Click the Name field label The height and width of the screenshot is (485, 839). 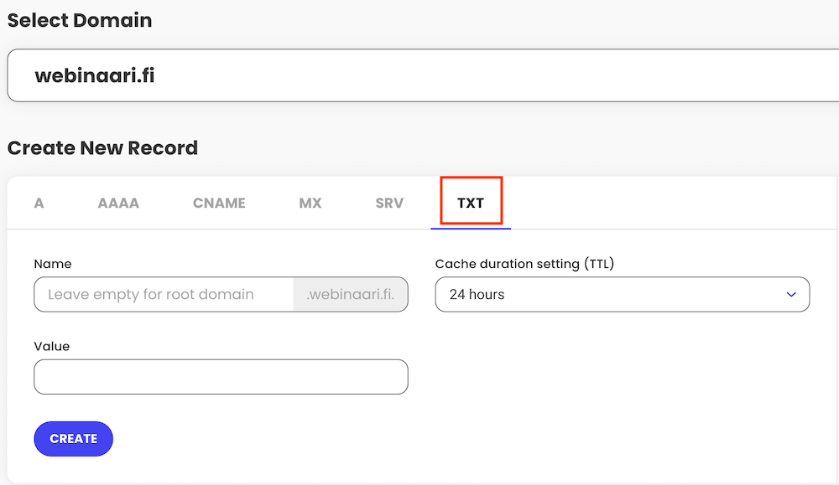[52, 264]
